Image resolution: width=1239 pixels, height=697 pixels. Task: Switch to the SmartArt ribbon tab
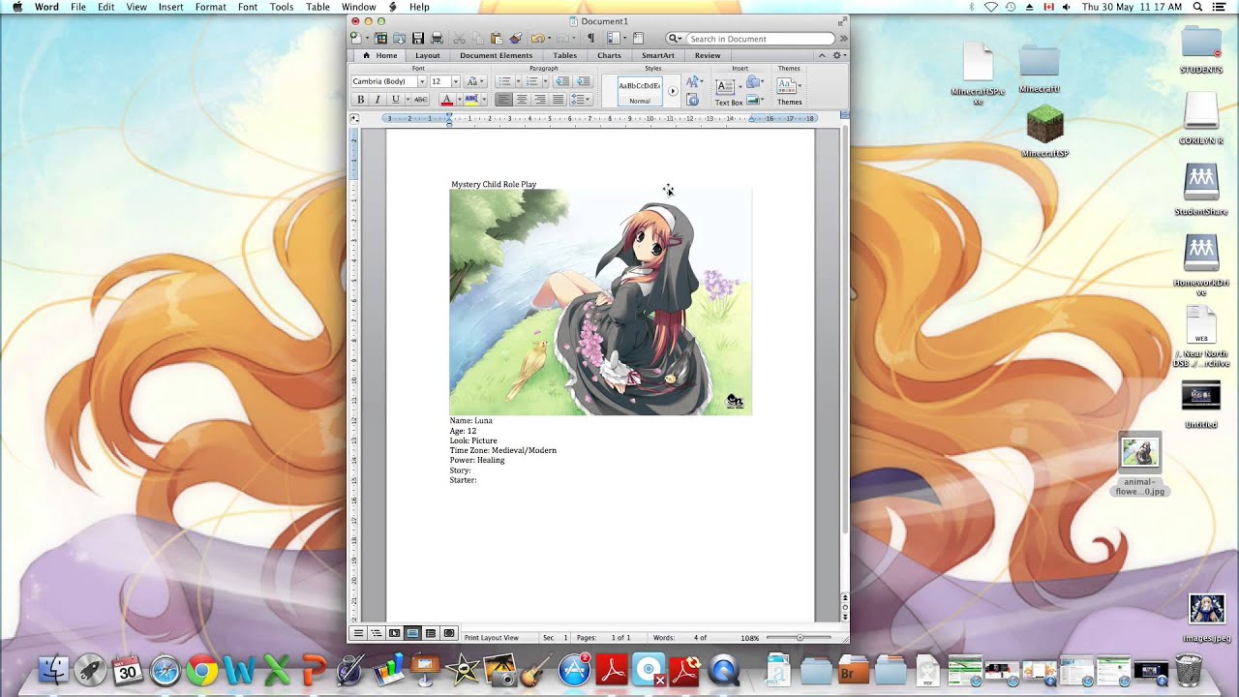[x=658, y=55]
